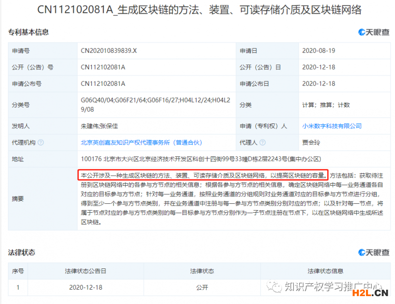
Task: Select inventor names 朱建伟;张保佳
Action: [99, 126]
